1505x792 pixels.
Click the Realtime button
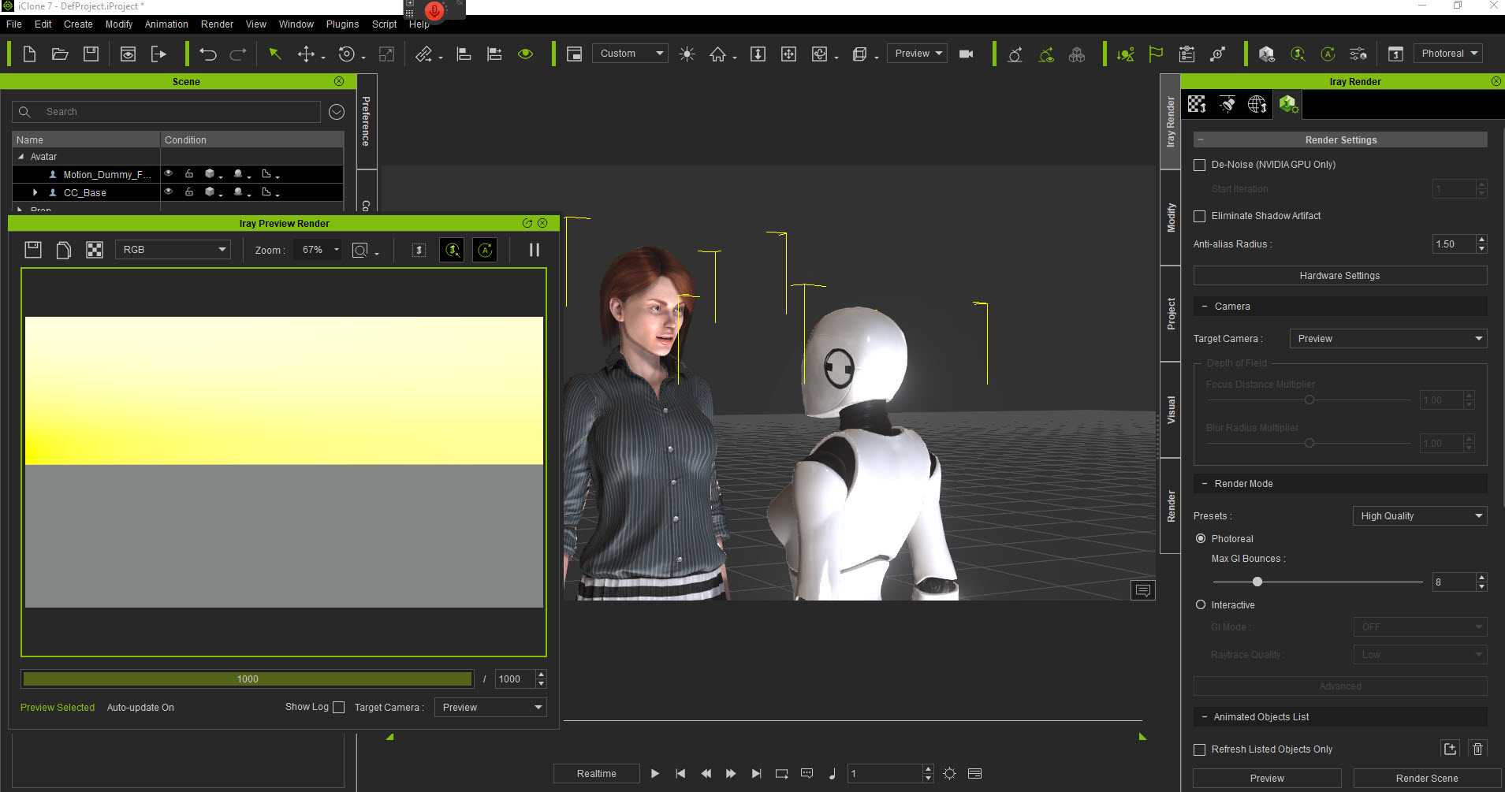click(x=597, y=774)
